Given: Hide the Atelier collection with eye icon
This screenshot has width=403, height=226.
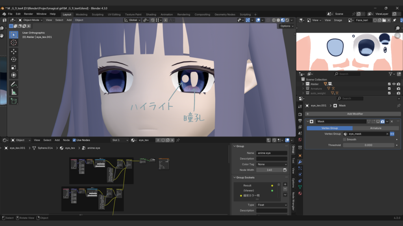Looking at the screenshot, I should coord(394,84).
